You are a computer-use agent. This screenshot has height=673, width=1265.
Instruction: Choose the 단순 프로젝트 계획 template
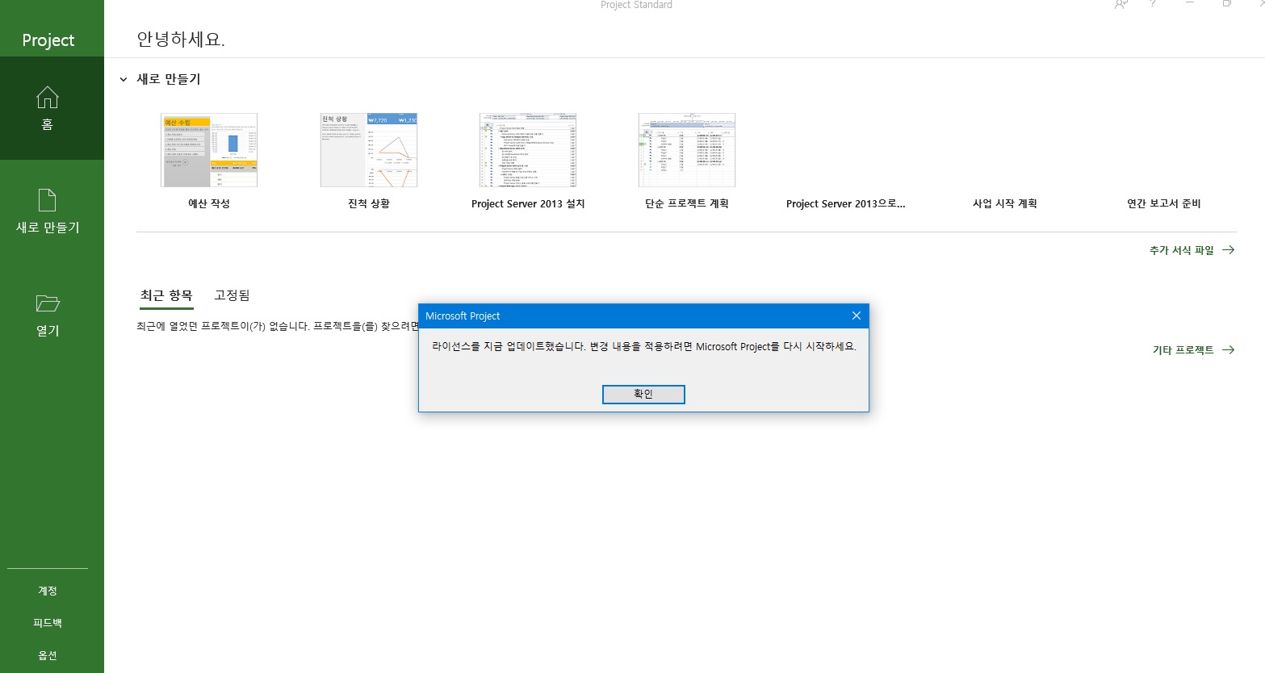(x=687, y=150)
